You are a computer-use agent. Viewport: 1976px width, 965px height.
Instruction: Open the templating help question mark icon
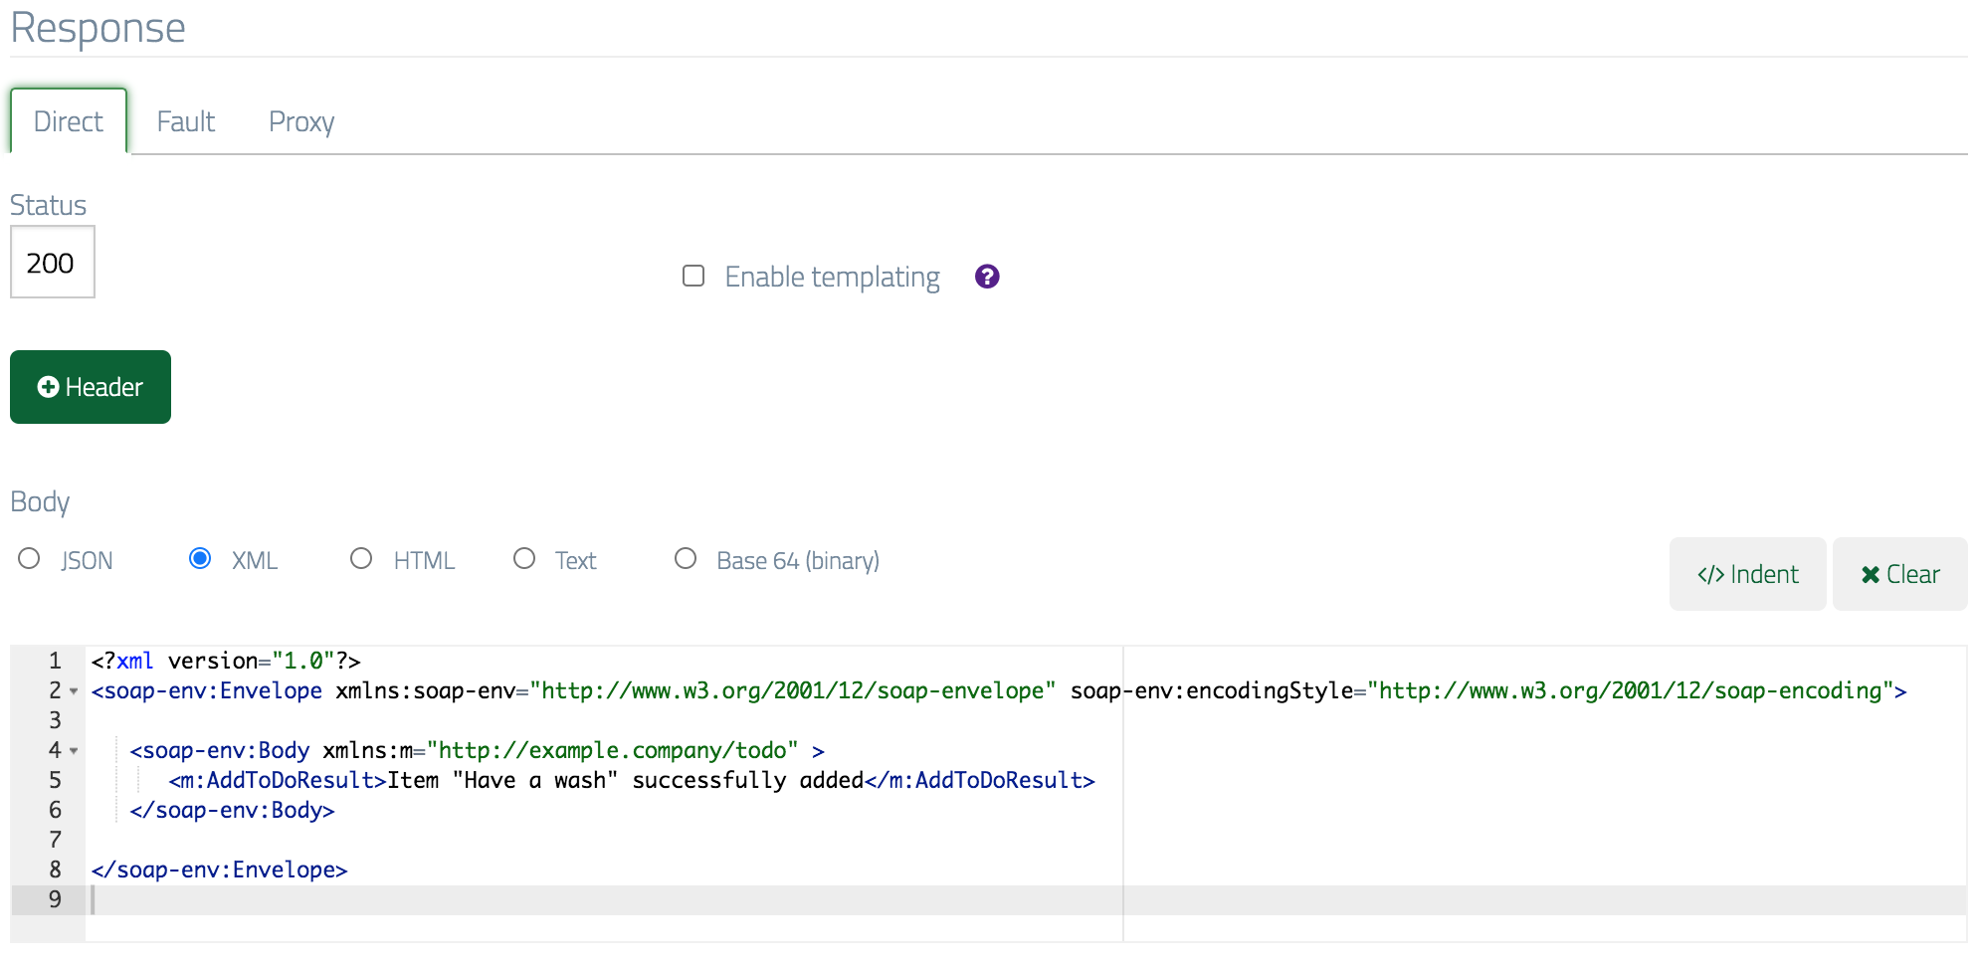987,277
